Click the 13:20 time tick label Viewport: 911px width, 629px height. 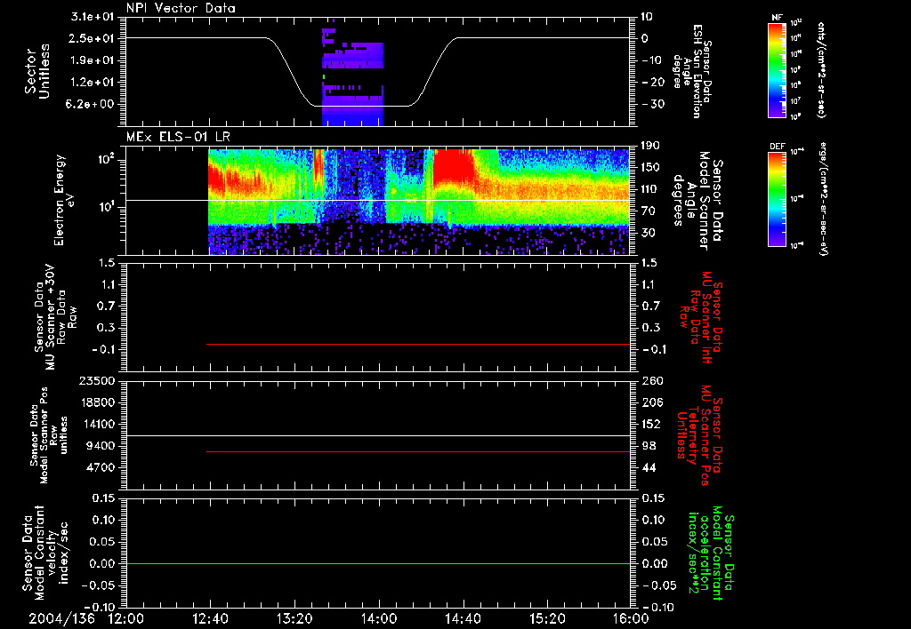click(294, 618)
